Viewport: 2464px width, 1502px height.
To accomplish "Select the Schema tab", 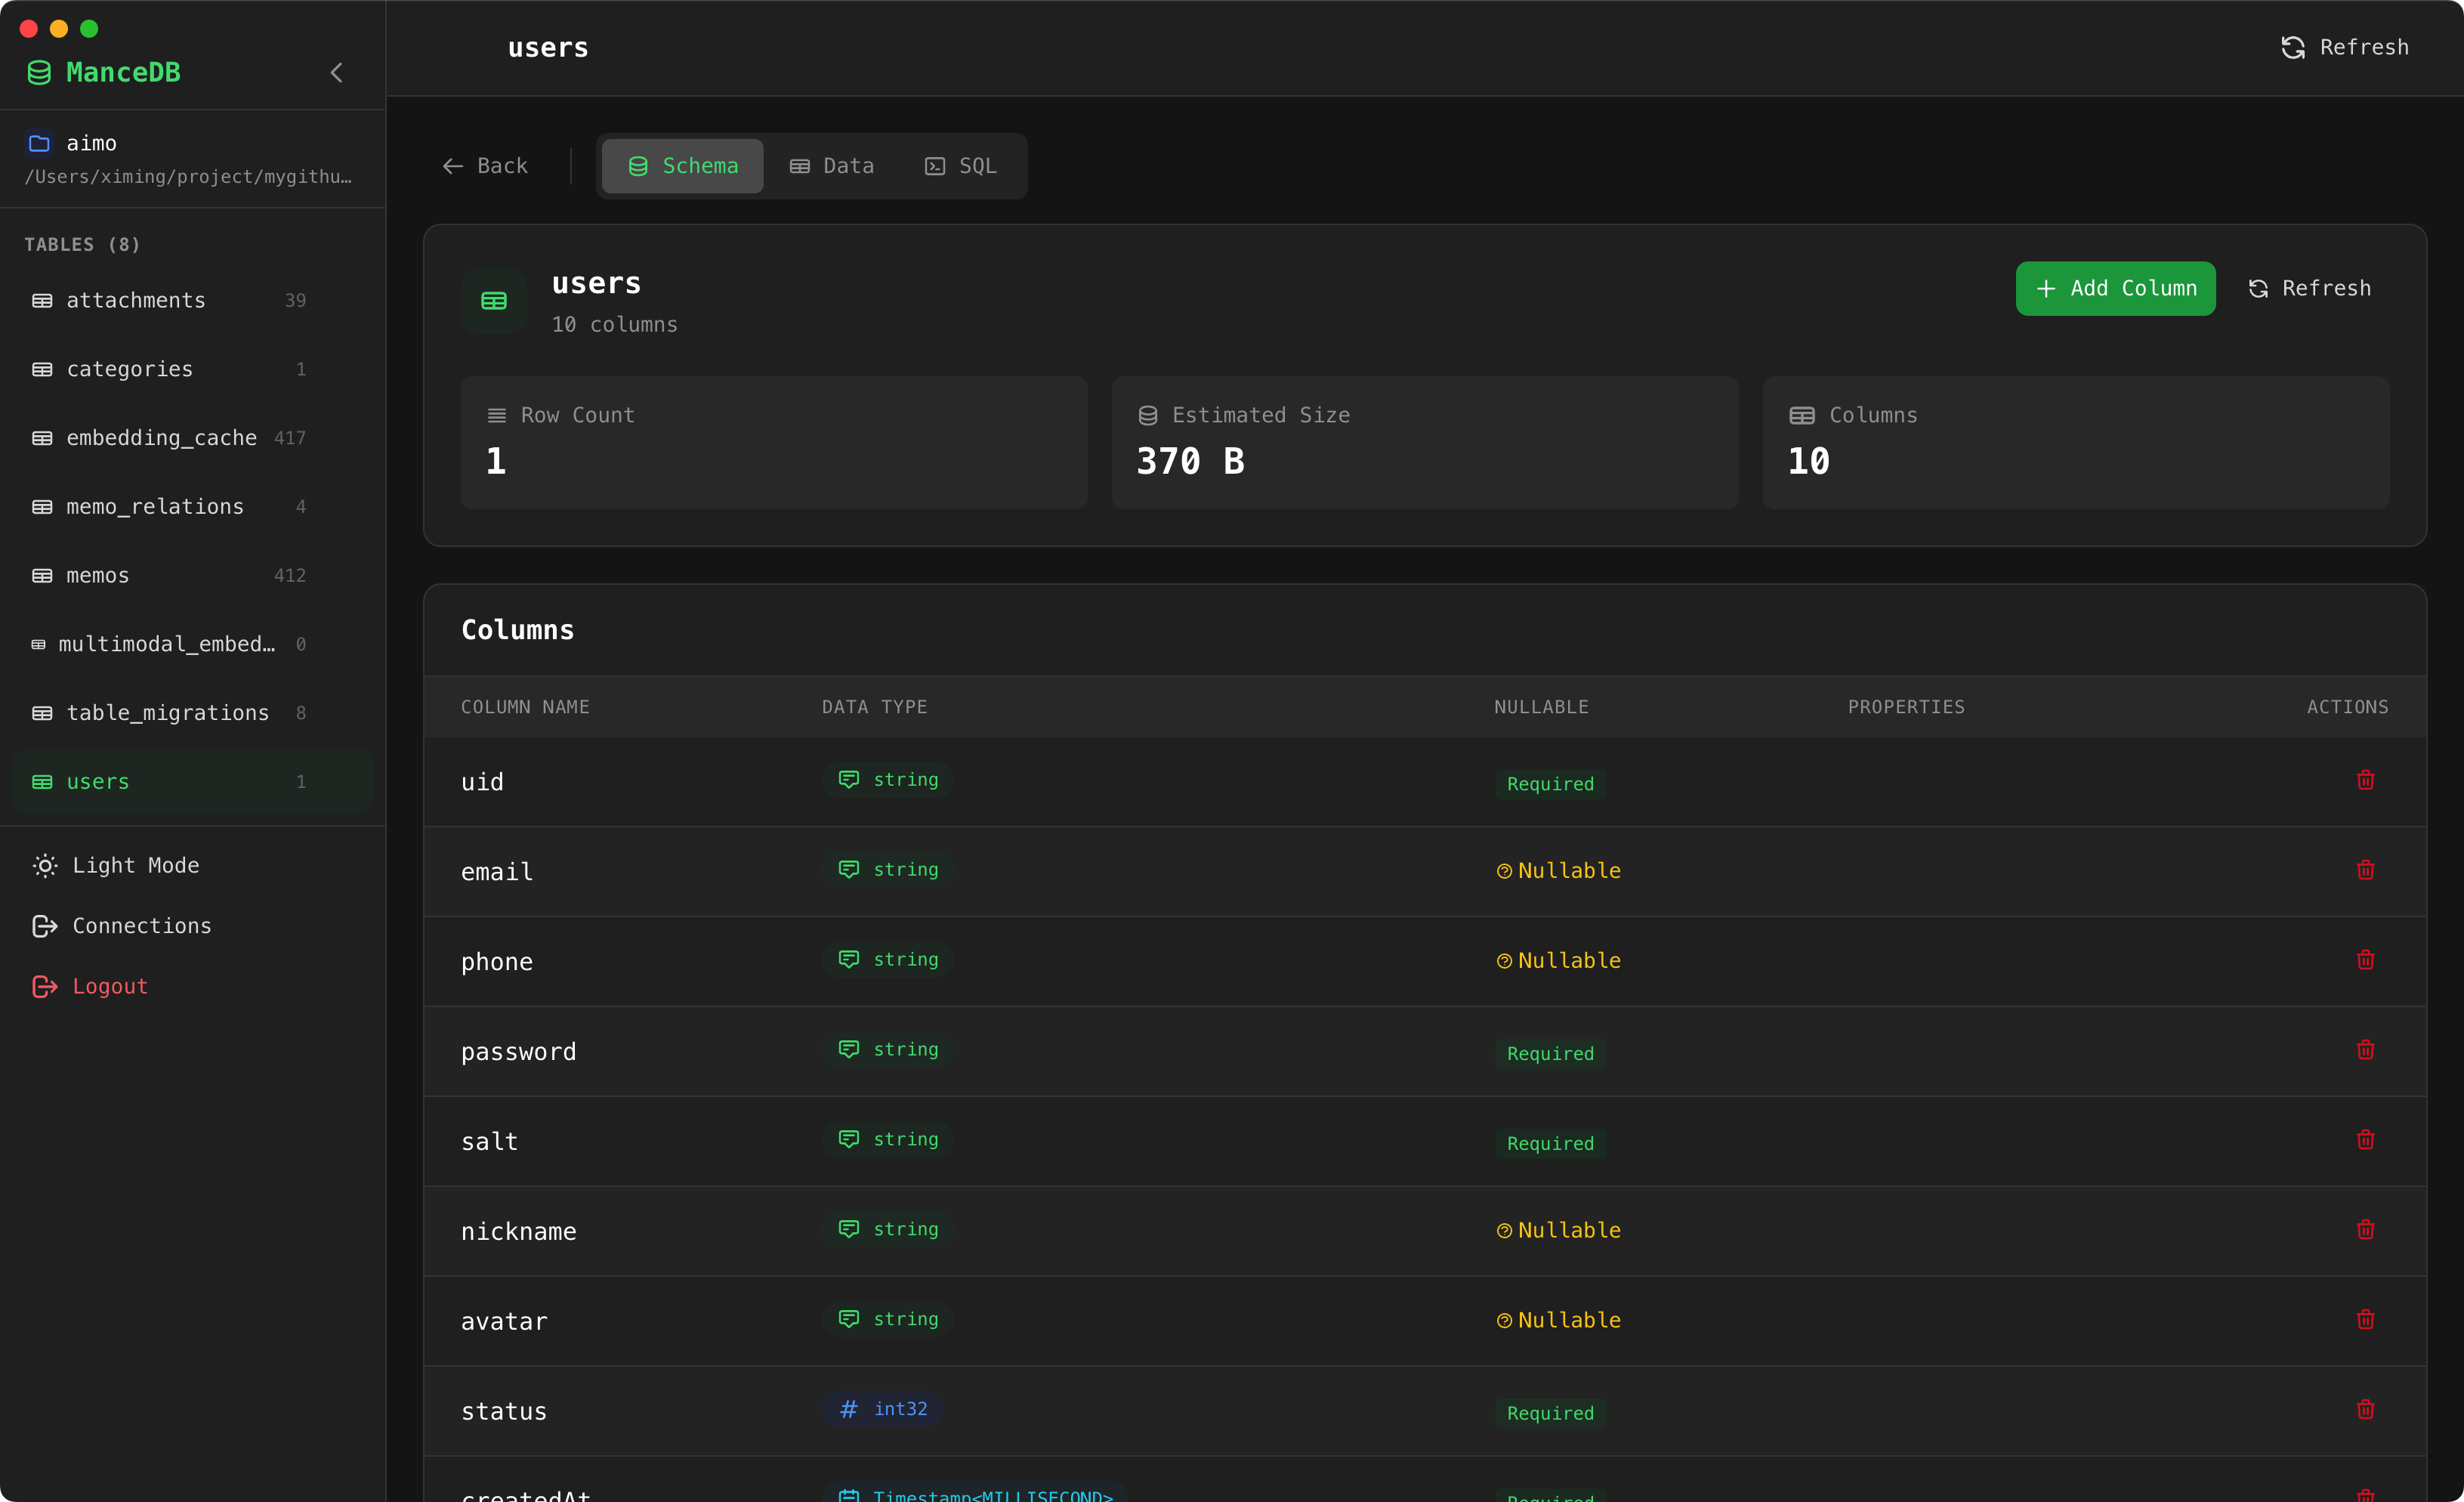I will click(x=683, y=166).
